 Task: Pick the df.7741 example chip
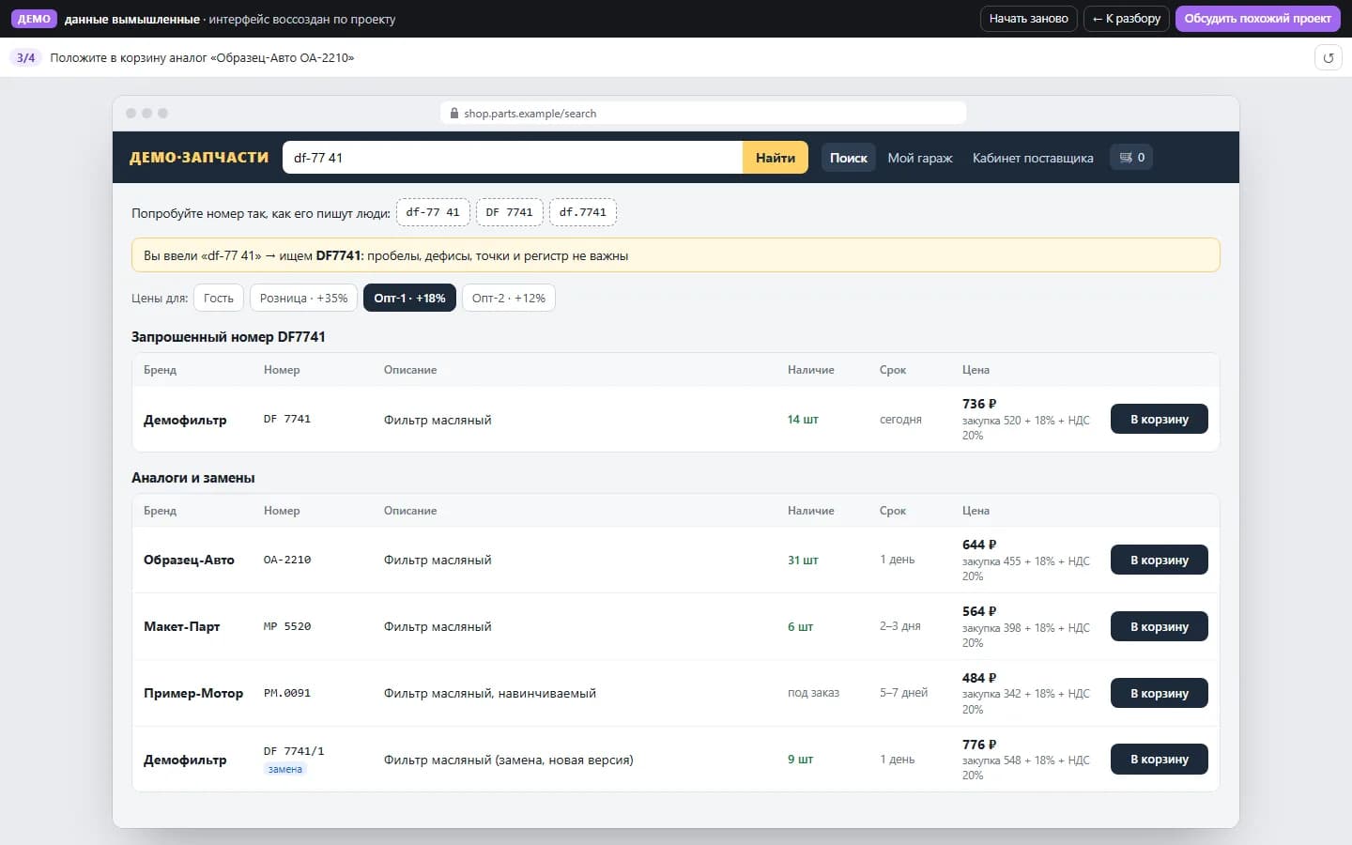click(x=582, y=212)
